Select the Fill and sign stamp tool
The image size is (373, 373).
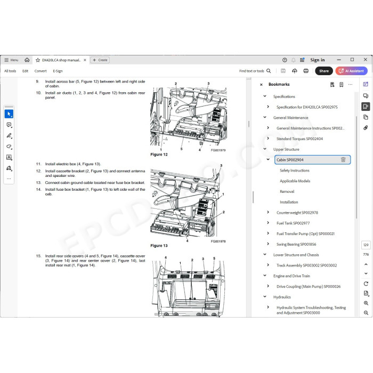(9, 168)
